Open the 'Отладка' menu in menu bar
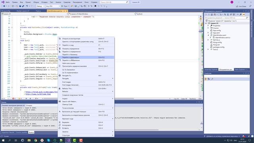 pos(44,2)
